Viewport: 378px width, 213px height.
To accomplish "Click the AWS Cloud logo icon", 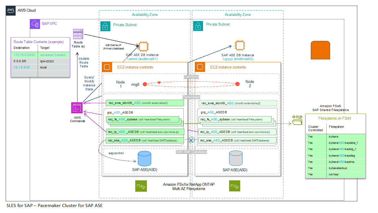I will click(x=11, y=11).
